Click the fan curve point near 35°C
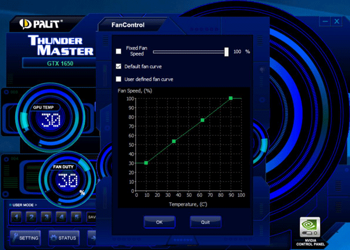The image size is (350, 250). pos(174,141)
